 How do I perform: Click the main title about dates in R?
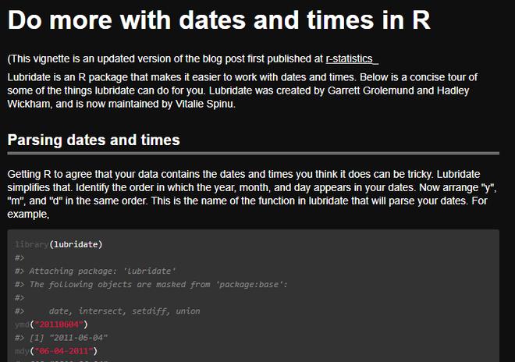click(x=219, y=20)
